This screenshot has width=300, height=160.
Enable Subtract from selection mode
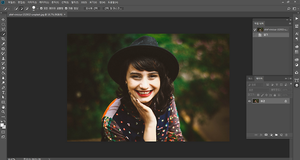27,9
